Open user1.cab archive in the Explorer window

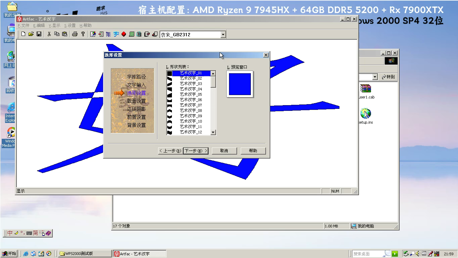tap(366, 91)
